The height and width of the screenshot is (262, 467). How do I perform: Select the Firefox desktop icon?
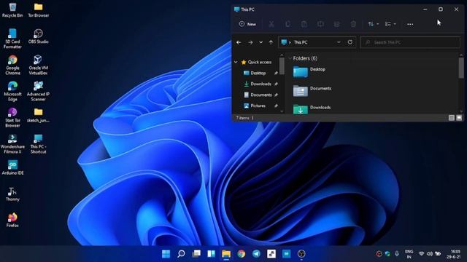tap(12, 220)
